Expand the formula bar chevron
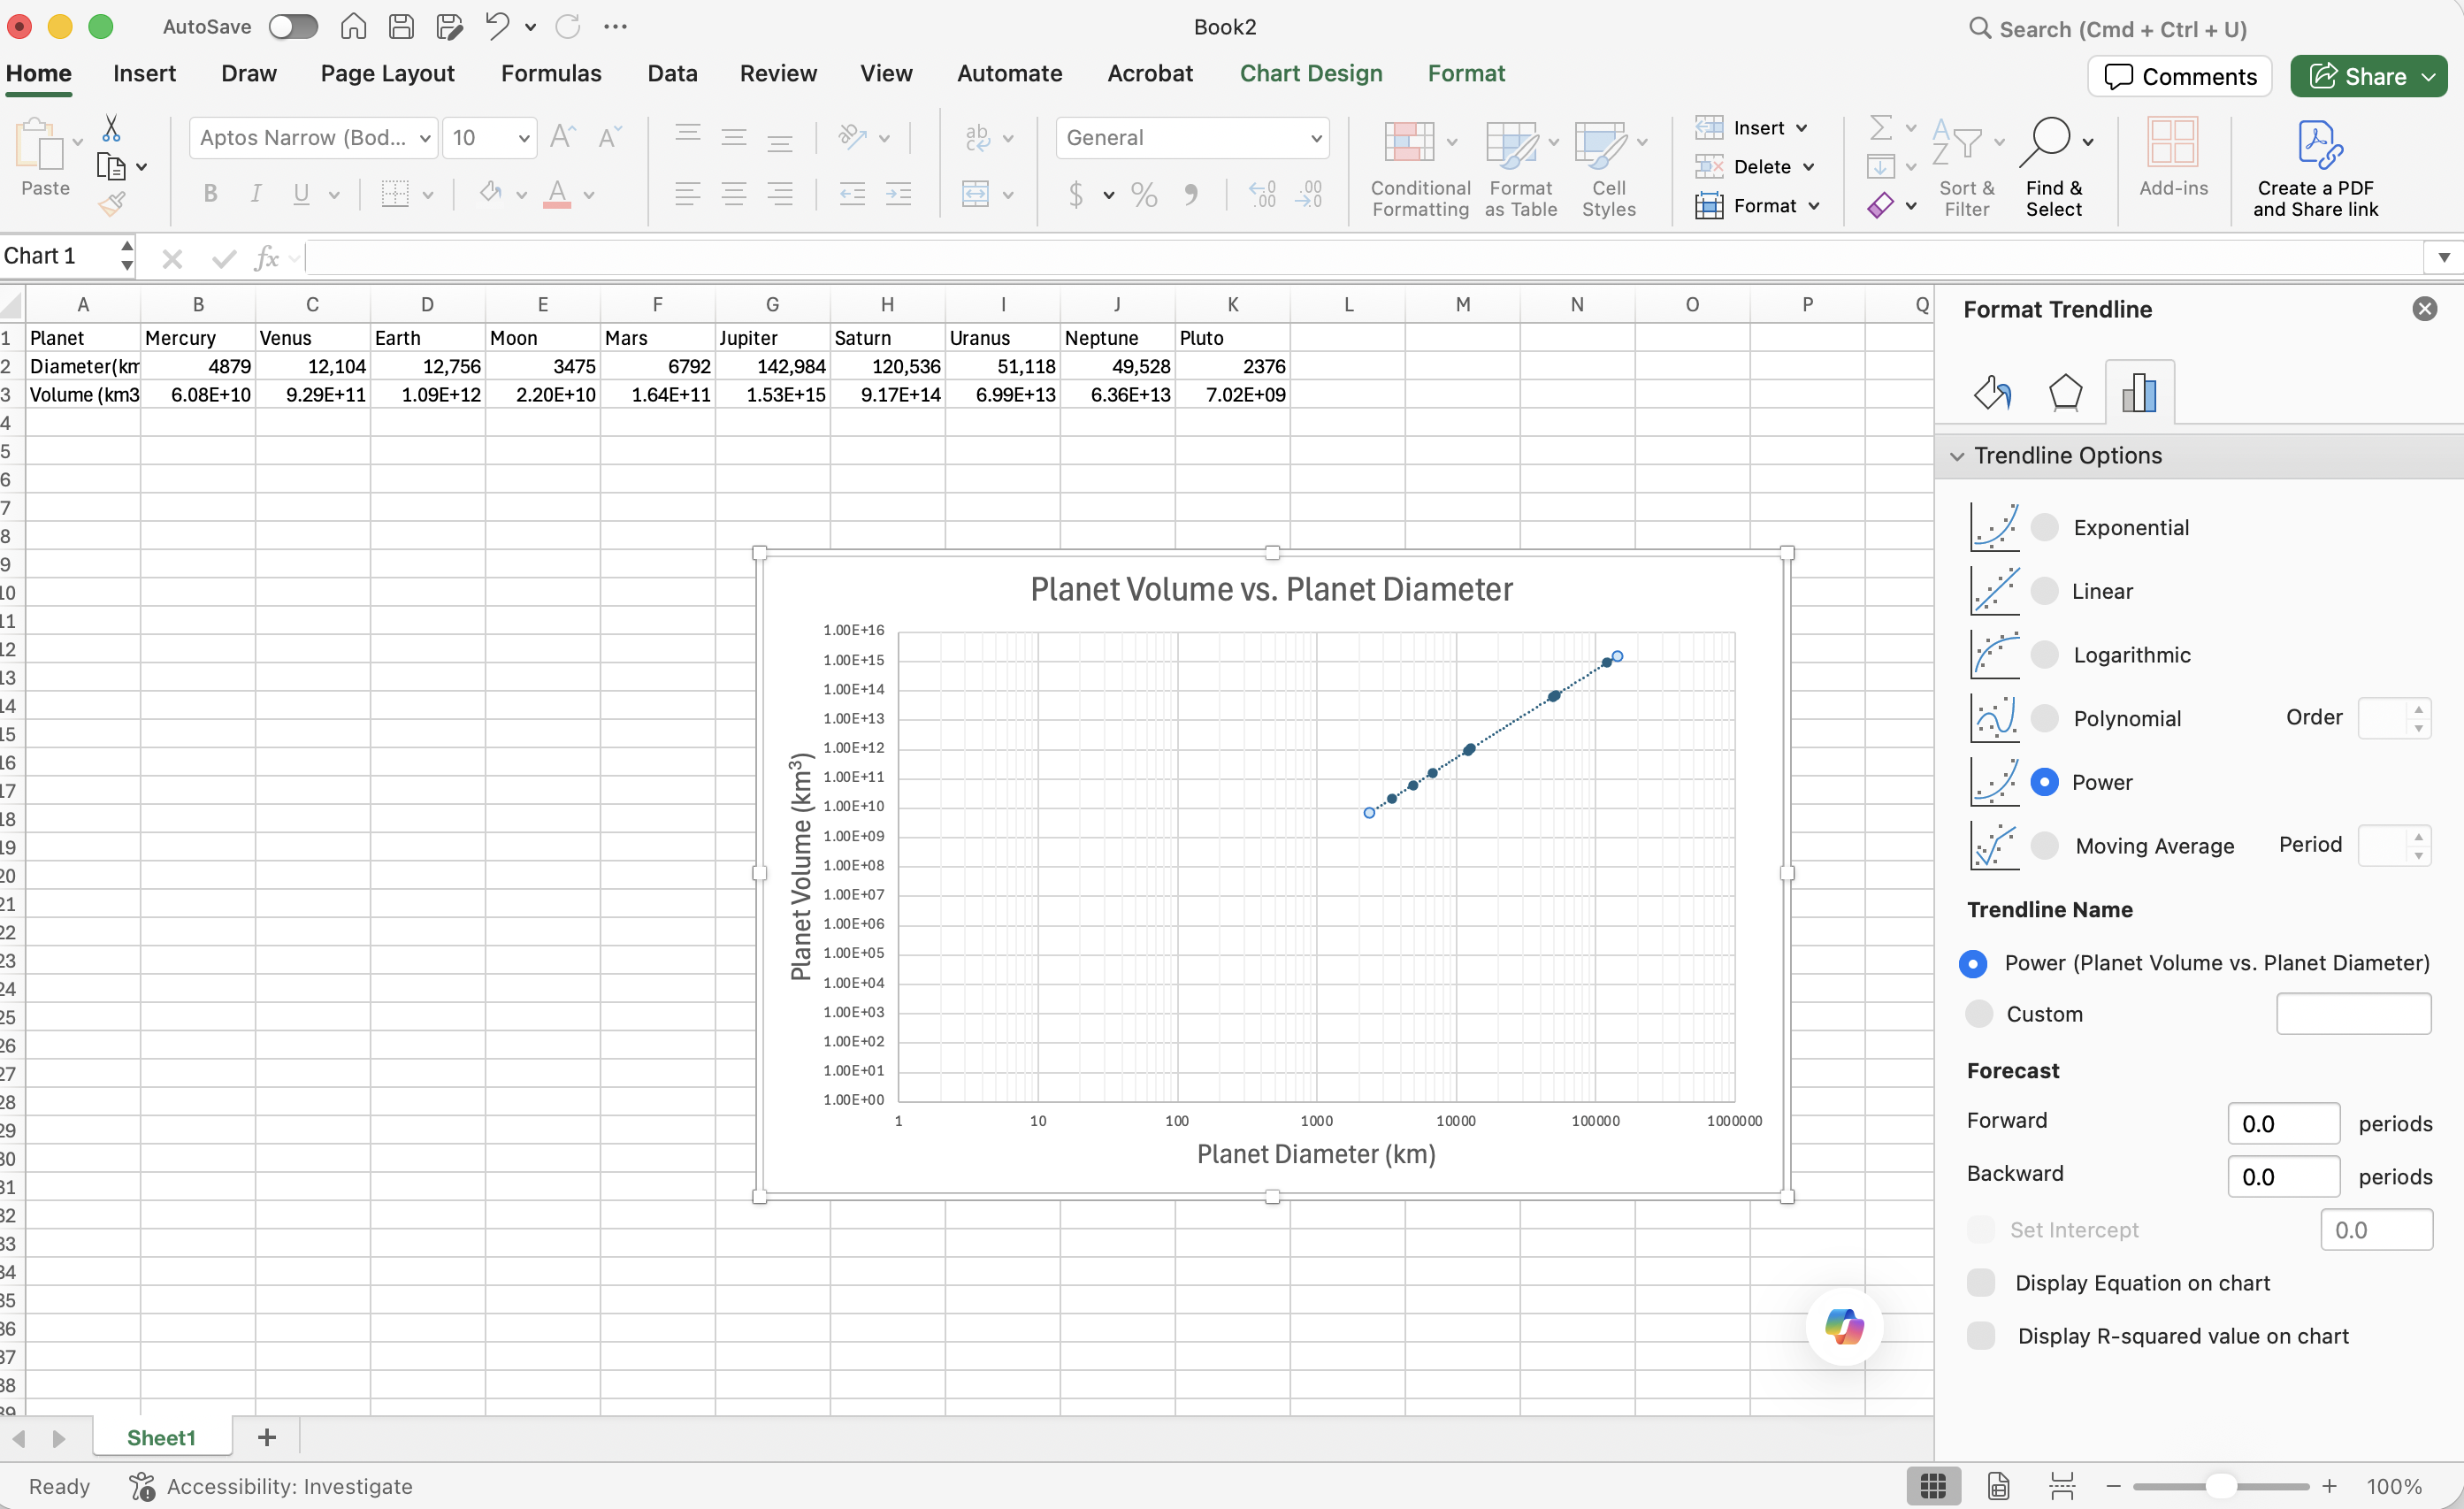This screenshot has width=2464, height=1509. 2444,258
